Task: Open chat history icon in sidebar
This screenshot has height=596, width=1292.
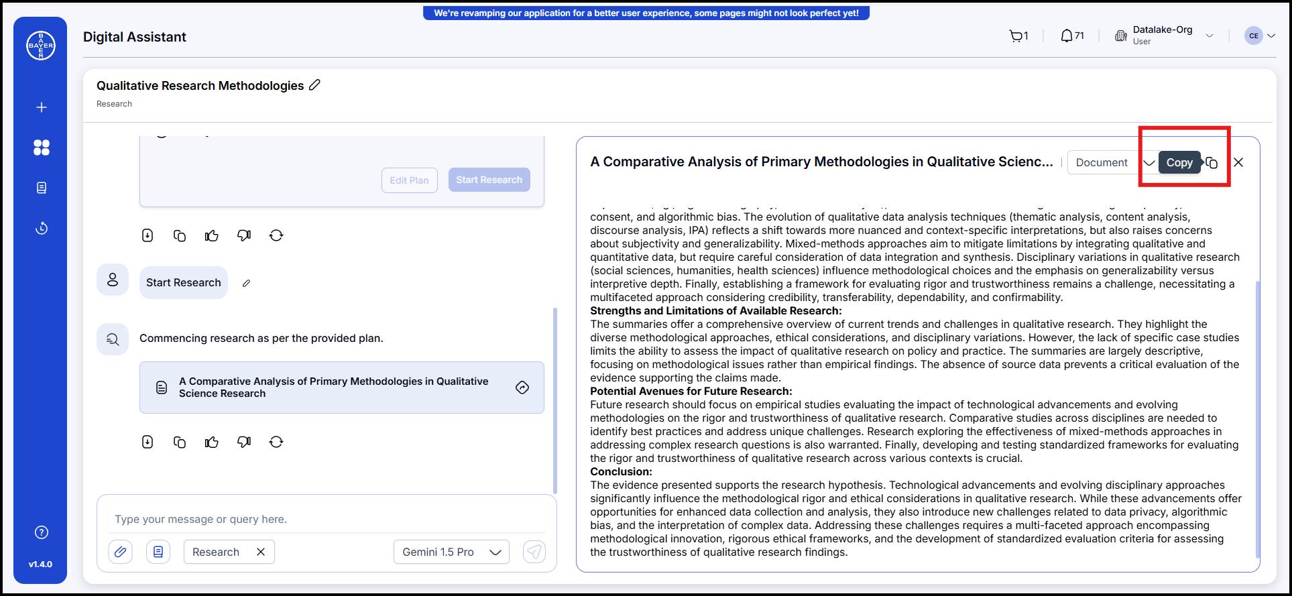Action: pos(42,228)
